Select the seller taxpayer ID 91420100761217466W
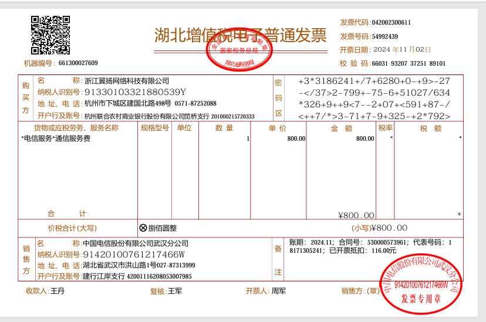 pyautogui.click(x=134, y=255)
